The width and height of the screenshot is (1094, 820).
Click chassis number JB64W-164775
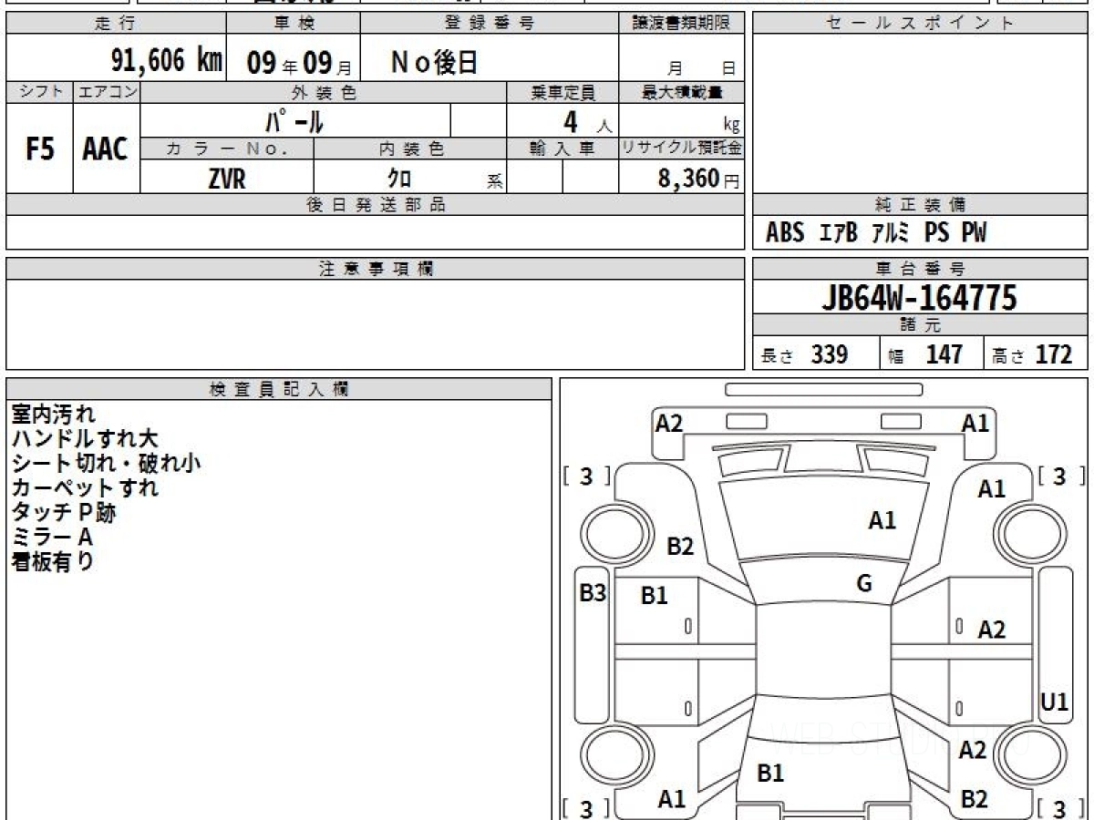pos(919,297)
